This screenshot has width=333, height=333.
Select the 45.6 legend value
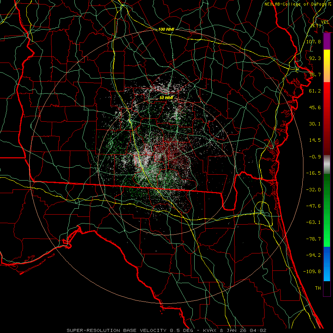(315, 107)
